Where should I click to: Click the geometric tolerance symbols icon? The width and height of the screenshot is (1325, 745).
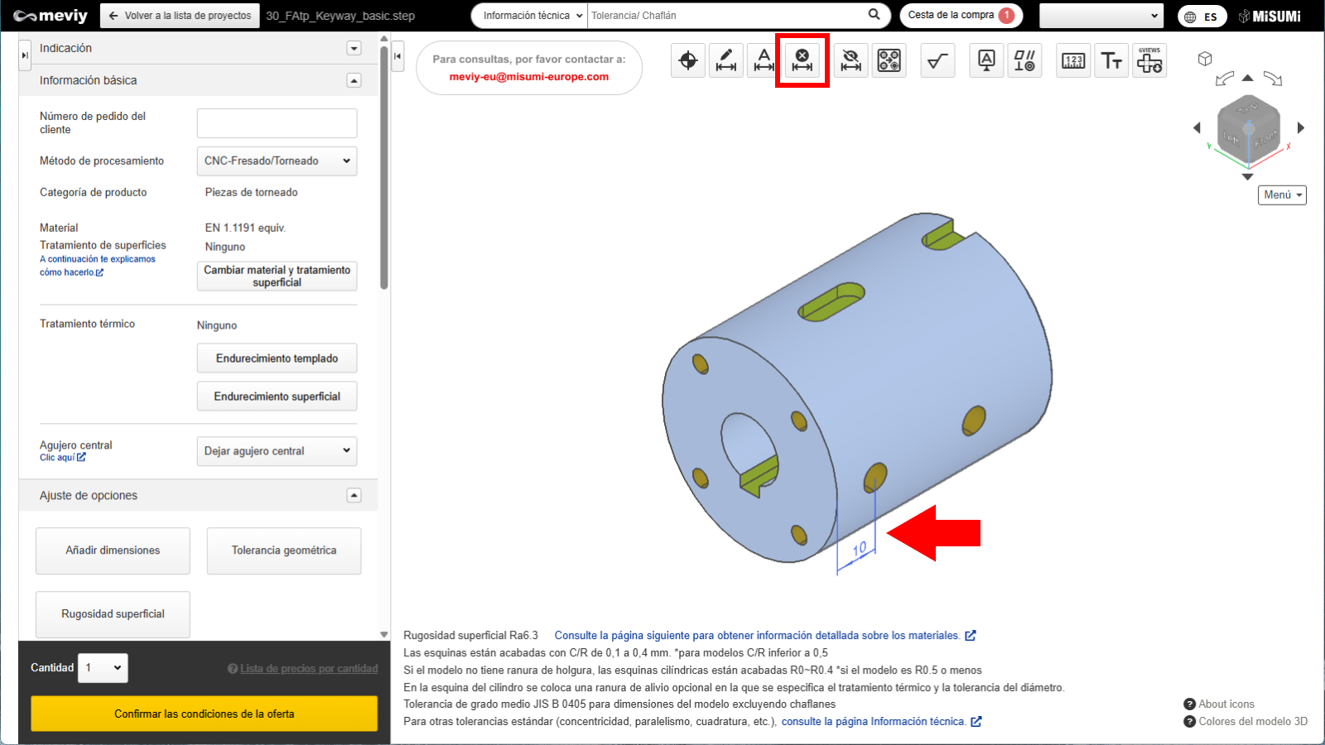pyautogui.click(x=1024, y=60)
